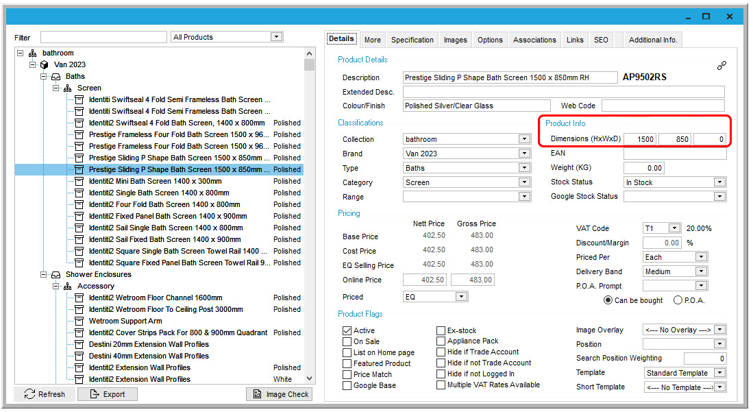Click product icon for Wetroom Support Arm

click(x=79, y=321)
